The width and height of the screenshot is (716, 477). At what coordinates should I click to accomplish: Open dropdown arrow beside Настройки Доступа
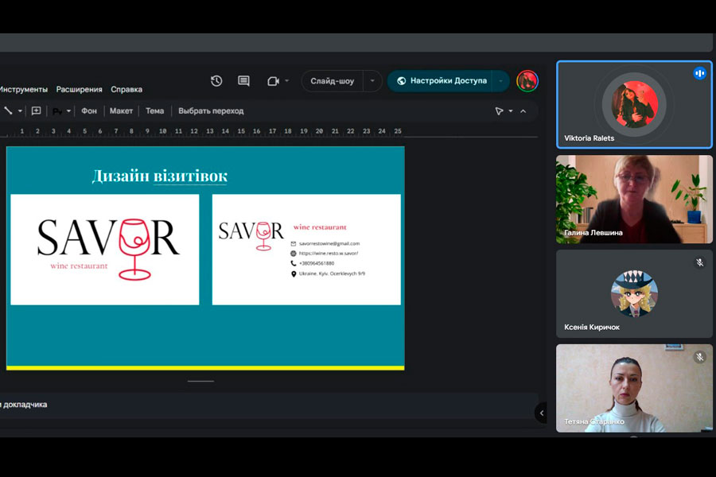(500, 81)
